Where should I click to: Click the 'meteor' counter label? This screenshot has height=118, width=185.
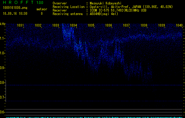click(42, 9)
